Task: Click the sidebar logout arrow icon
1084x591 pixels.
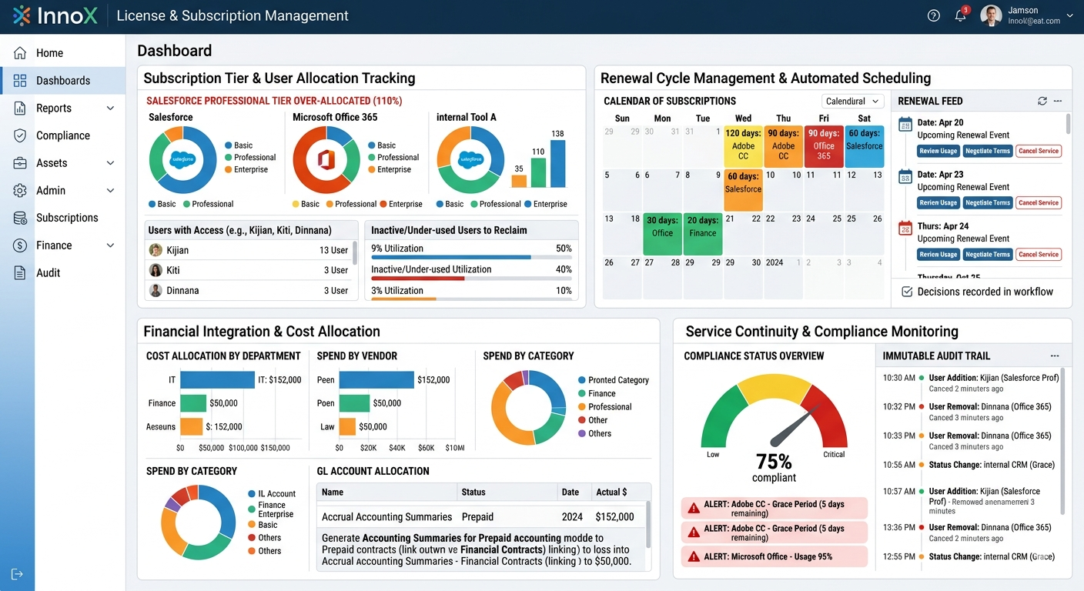Action: coord(17,574)
